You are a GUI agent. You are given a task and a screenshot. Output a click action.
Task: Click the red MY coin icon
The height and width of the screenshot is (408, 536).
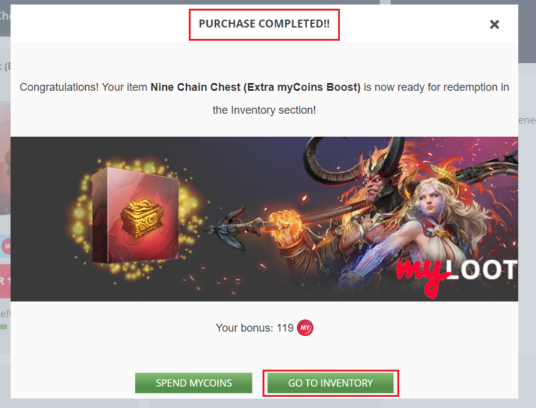point(305,328)
